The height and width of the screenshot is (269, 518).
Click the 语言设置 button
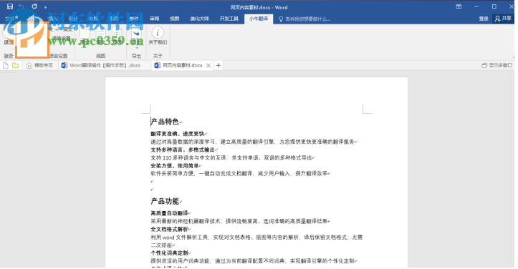62,39
